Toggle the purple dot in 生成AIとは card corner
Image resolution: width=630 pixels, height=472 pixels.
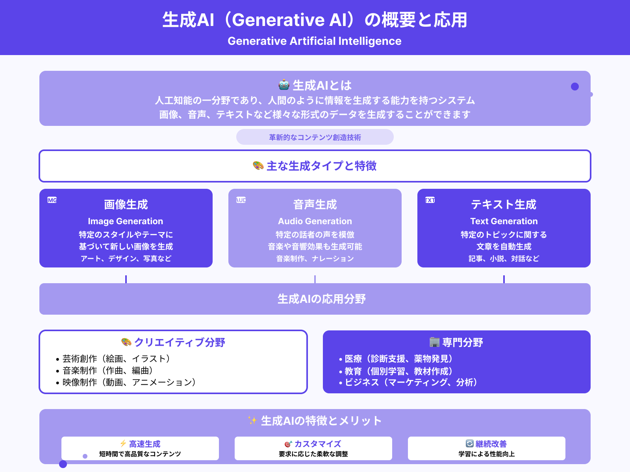point(574,86)
